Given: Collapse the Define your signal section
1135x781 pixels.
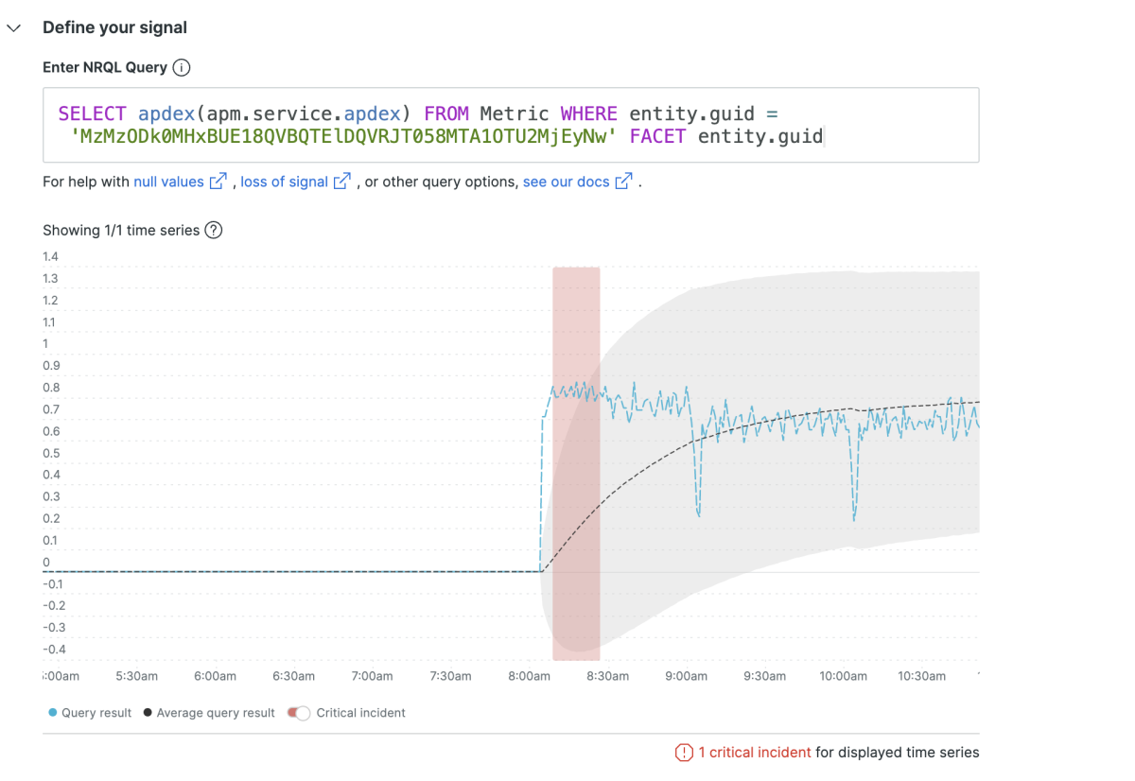Looking at the screenshot, I should point(13,28).
